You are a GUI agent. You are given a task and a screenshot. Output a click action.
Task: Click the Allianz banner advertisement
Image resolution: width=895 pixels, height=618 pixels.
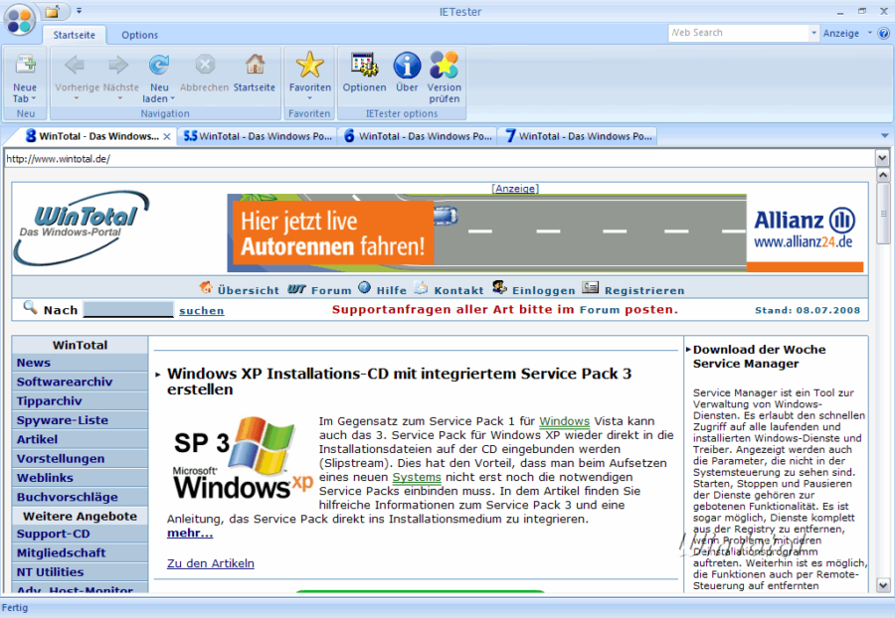pos(545,232)
